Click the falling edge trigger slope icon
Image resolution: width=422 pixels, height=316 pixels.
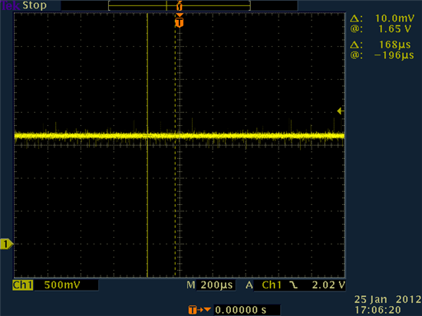(x=293, y=285)
